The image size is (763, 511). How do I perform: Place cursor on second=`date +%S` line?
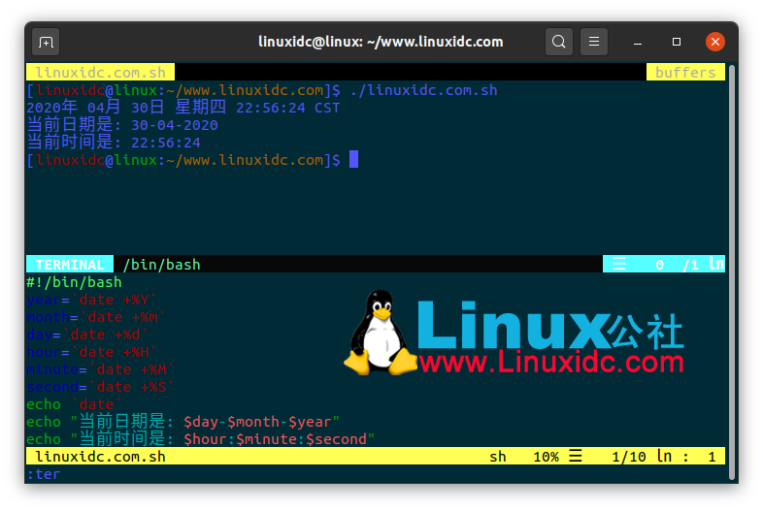point(100,387)
